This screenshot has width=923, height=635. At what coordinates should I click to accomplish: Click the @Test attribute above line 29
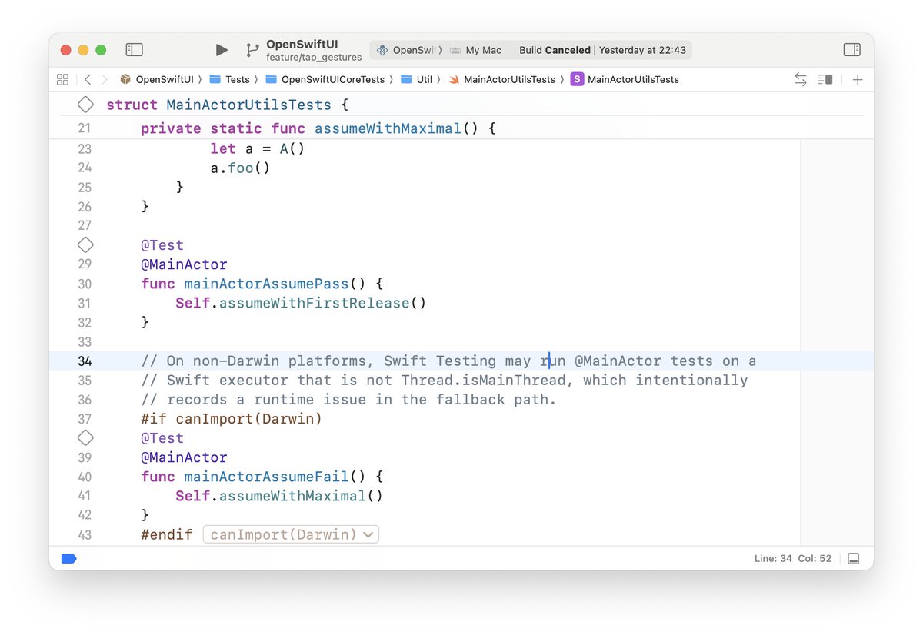(x=162, y=245)
